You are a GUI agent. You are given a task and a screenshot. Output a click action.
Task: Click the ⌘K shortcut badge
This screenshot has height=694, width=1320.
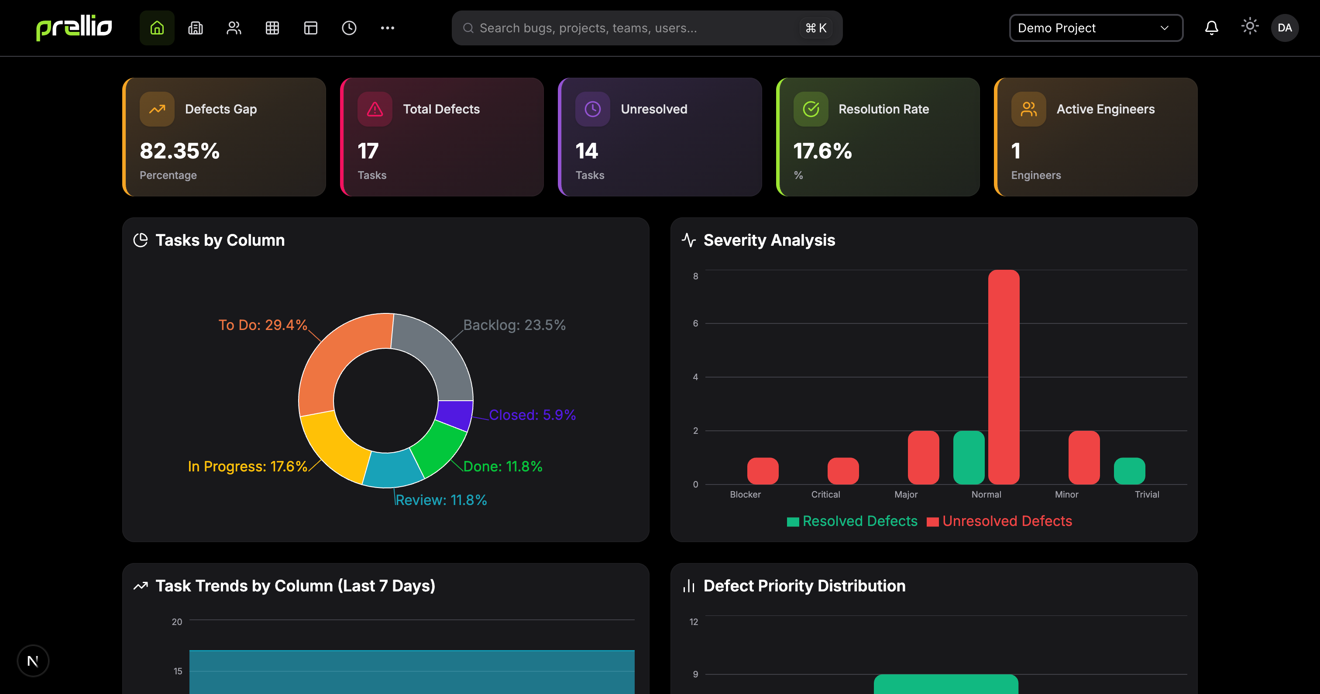pyautogui.click(x=816, y=27)
